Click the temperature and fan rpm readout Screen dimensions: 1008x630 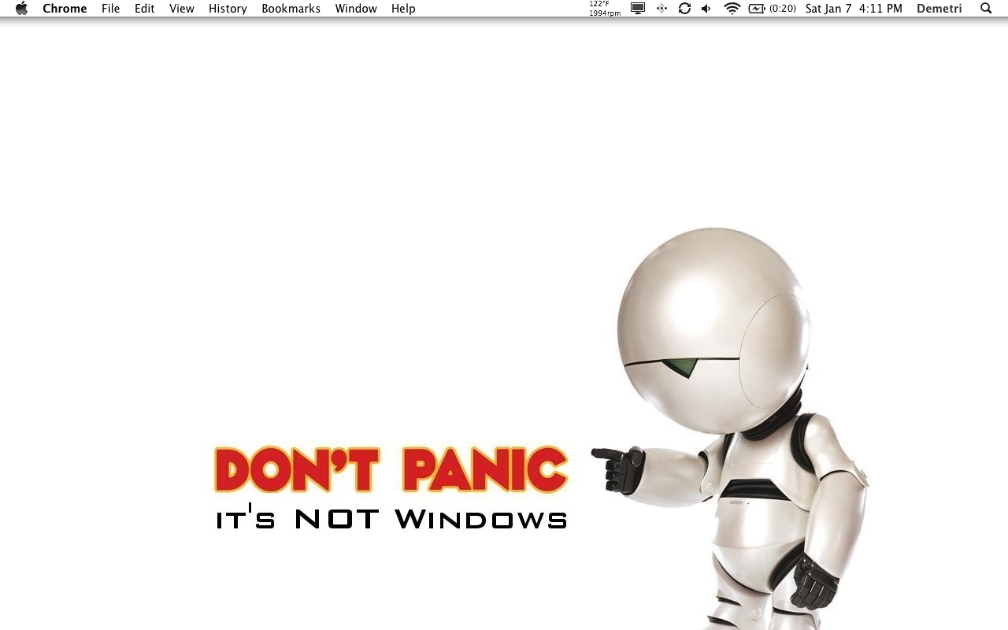coord(605,9)
